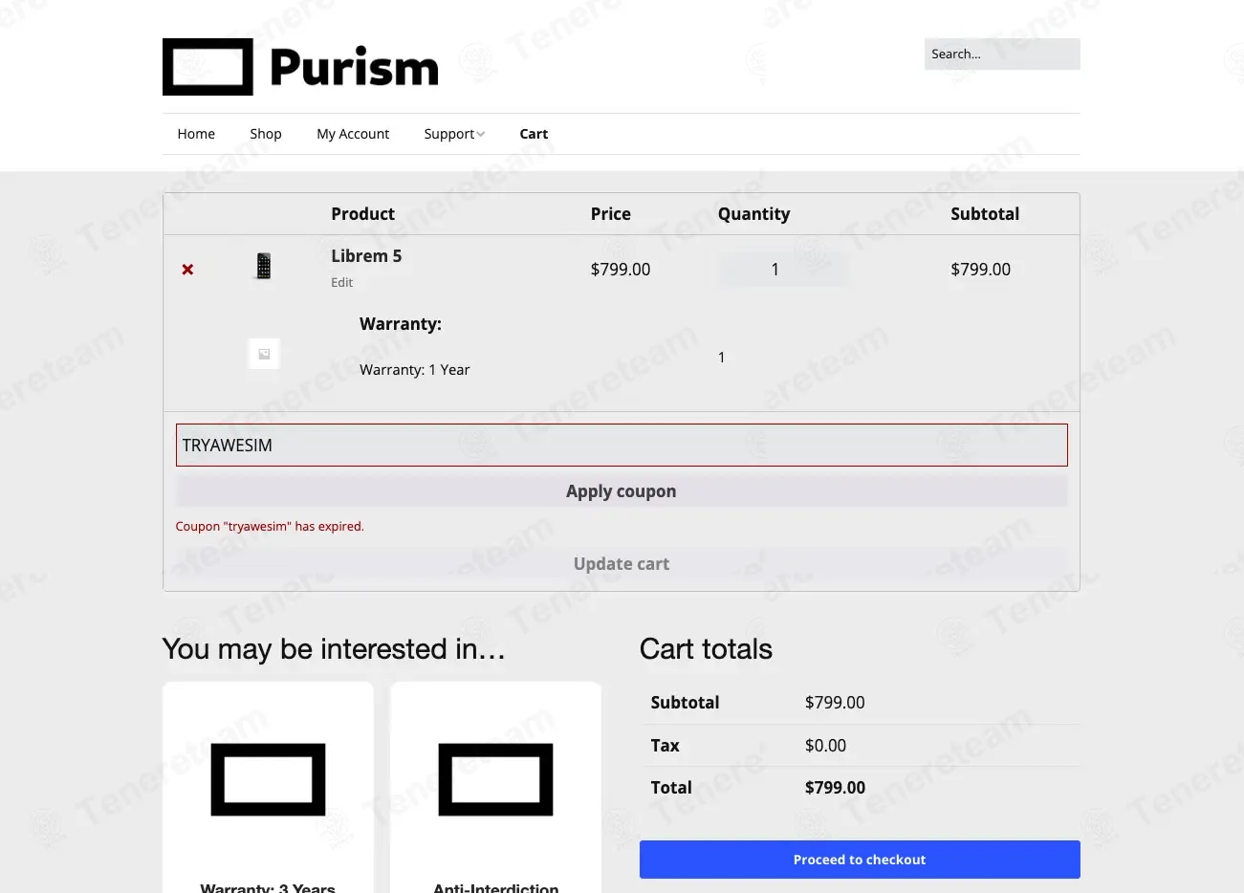Click the Cart totals heading

pyautogui.click(x=706, y=649)
